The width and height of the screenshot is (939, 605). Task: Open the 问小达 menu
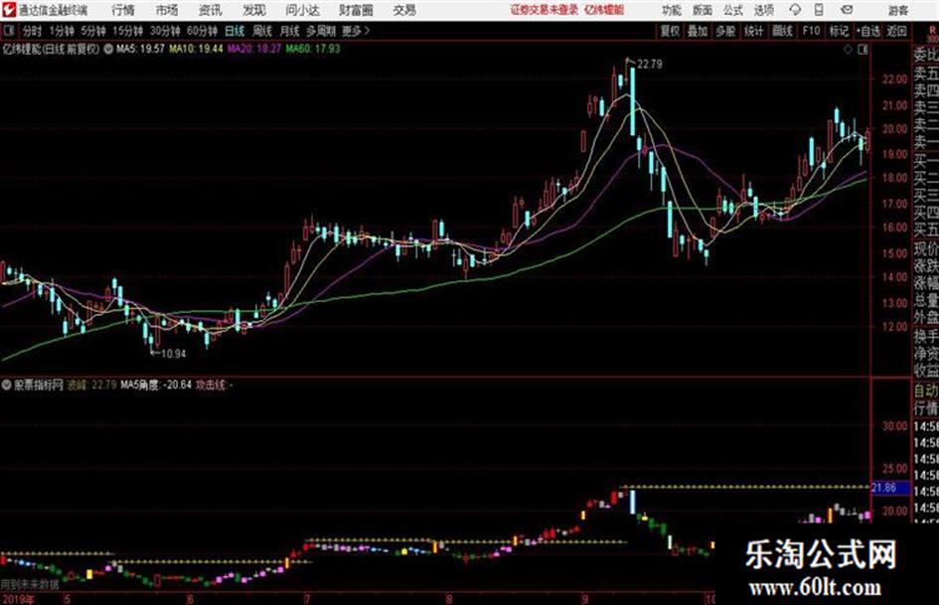[x=302, y=10]
